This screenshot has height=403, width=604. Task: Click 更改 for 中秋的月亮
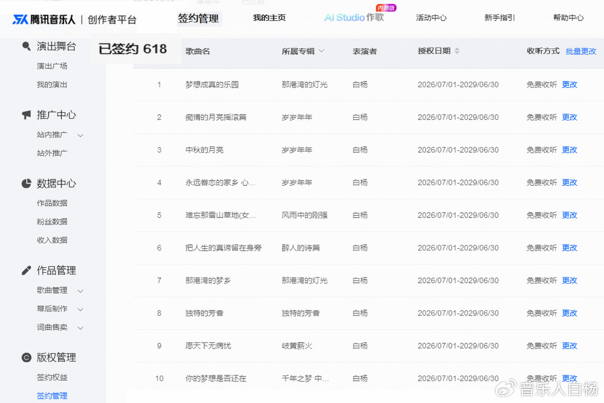569,150
